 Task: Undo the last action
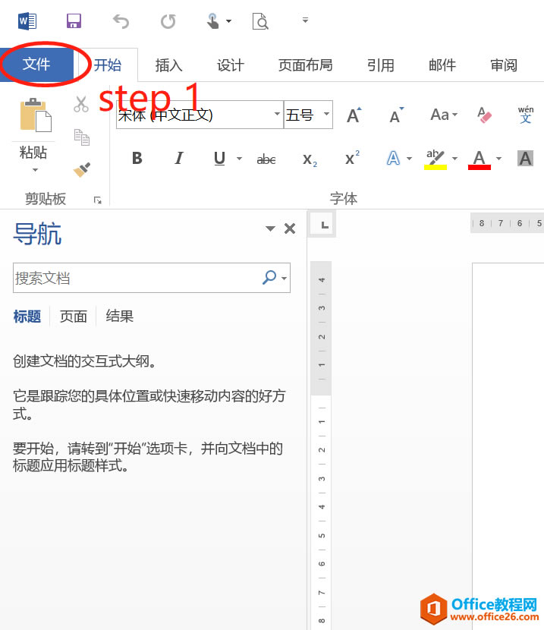click(121, 21)
